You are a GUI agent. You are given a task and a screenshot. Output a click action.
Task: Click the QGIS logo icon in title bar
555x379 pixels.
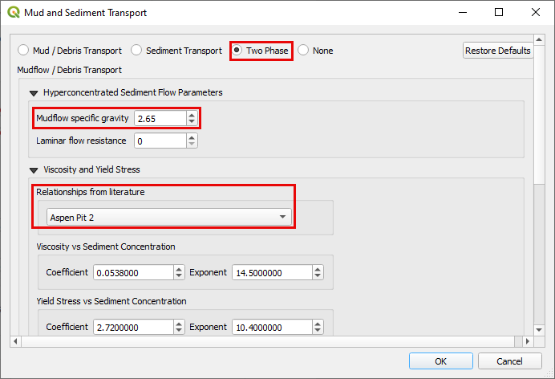[x=11, y=13]
